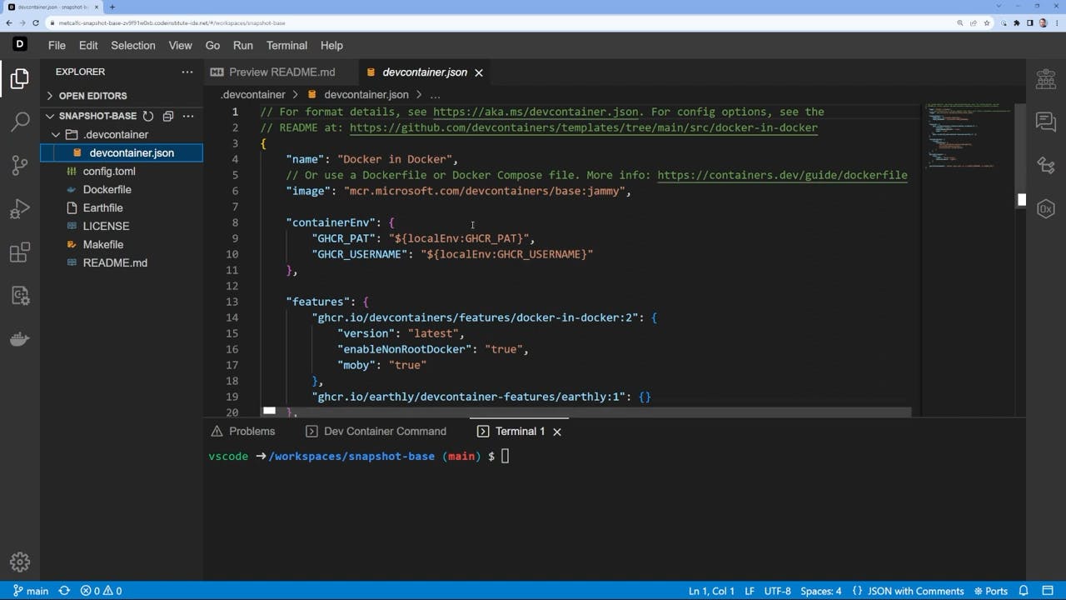
Task: Open the Search view in activity bar
Action: coord(20,122)
